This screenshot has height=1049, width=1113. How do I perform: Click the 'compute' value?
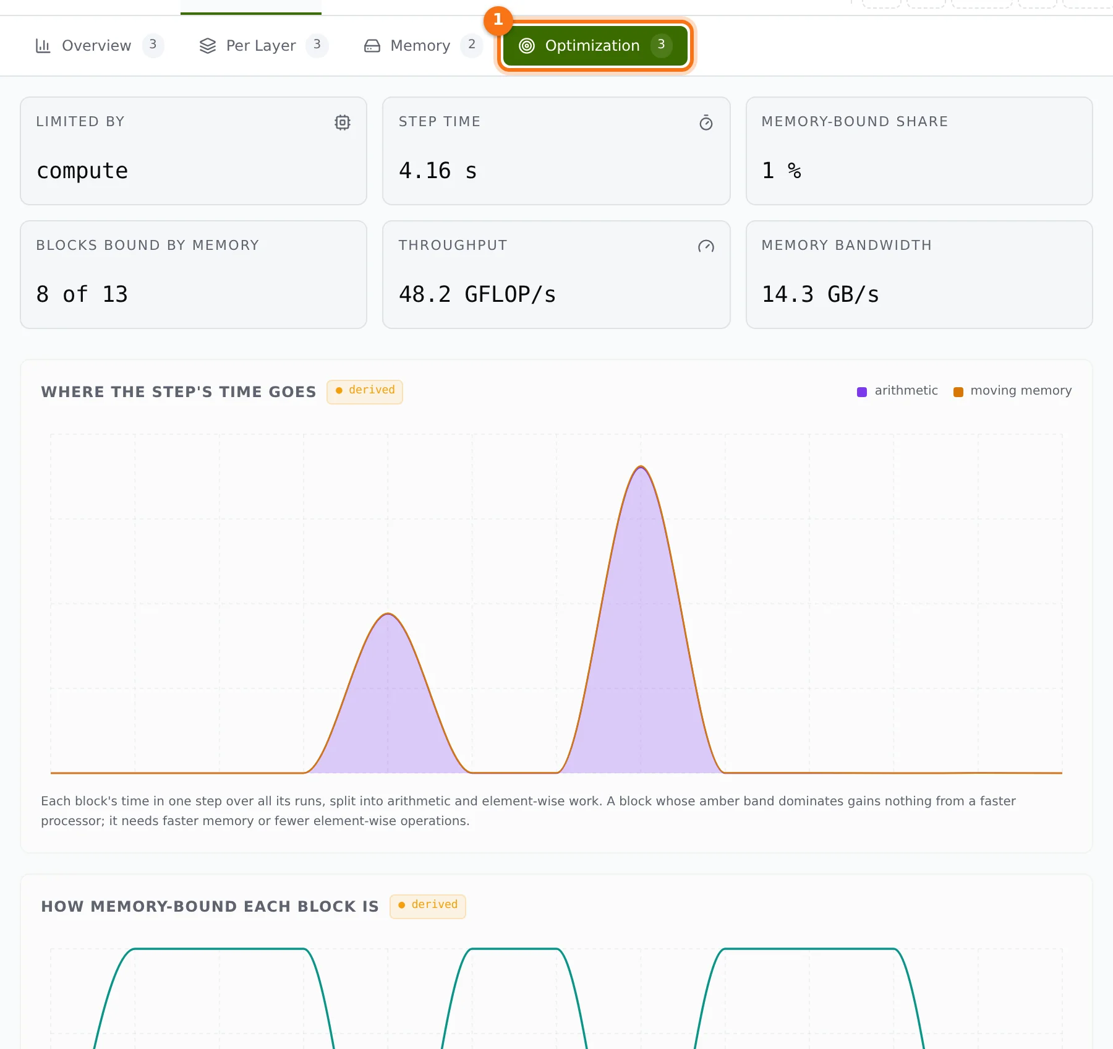coord(82,171)
